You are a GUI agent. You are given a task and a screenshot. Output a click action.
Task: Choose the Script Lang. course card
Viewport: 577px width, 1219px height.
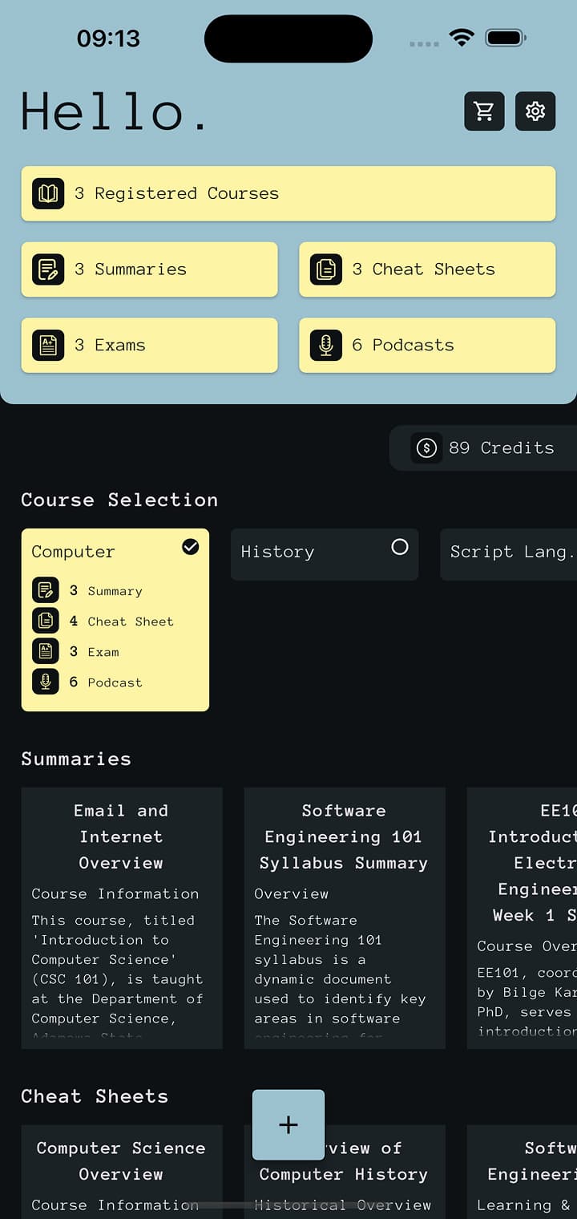[509, 554]
